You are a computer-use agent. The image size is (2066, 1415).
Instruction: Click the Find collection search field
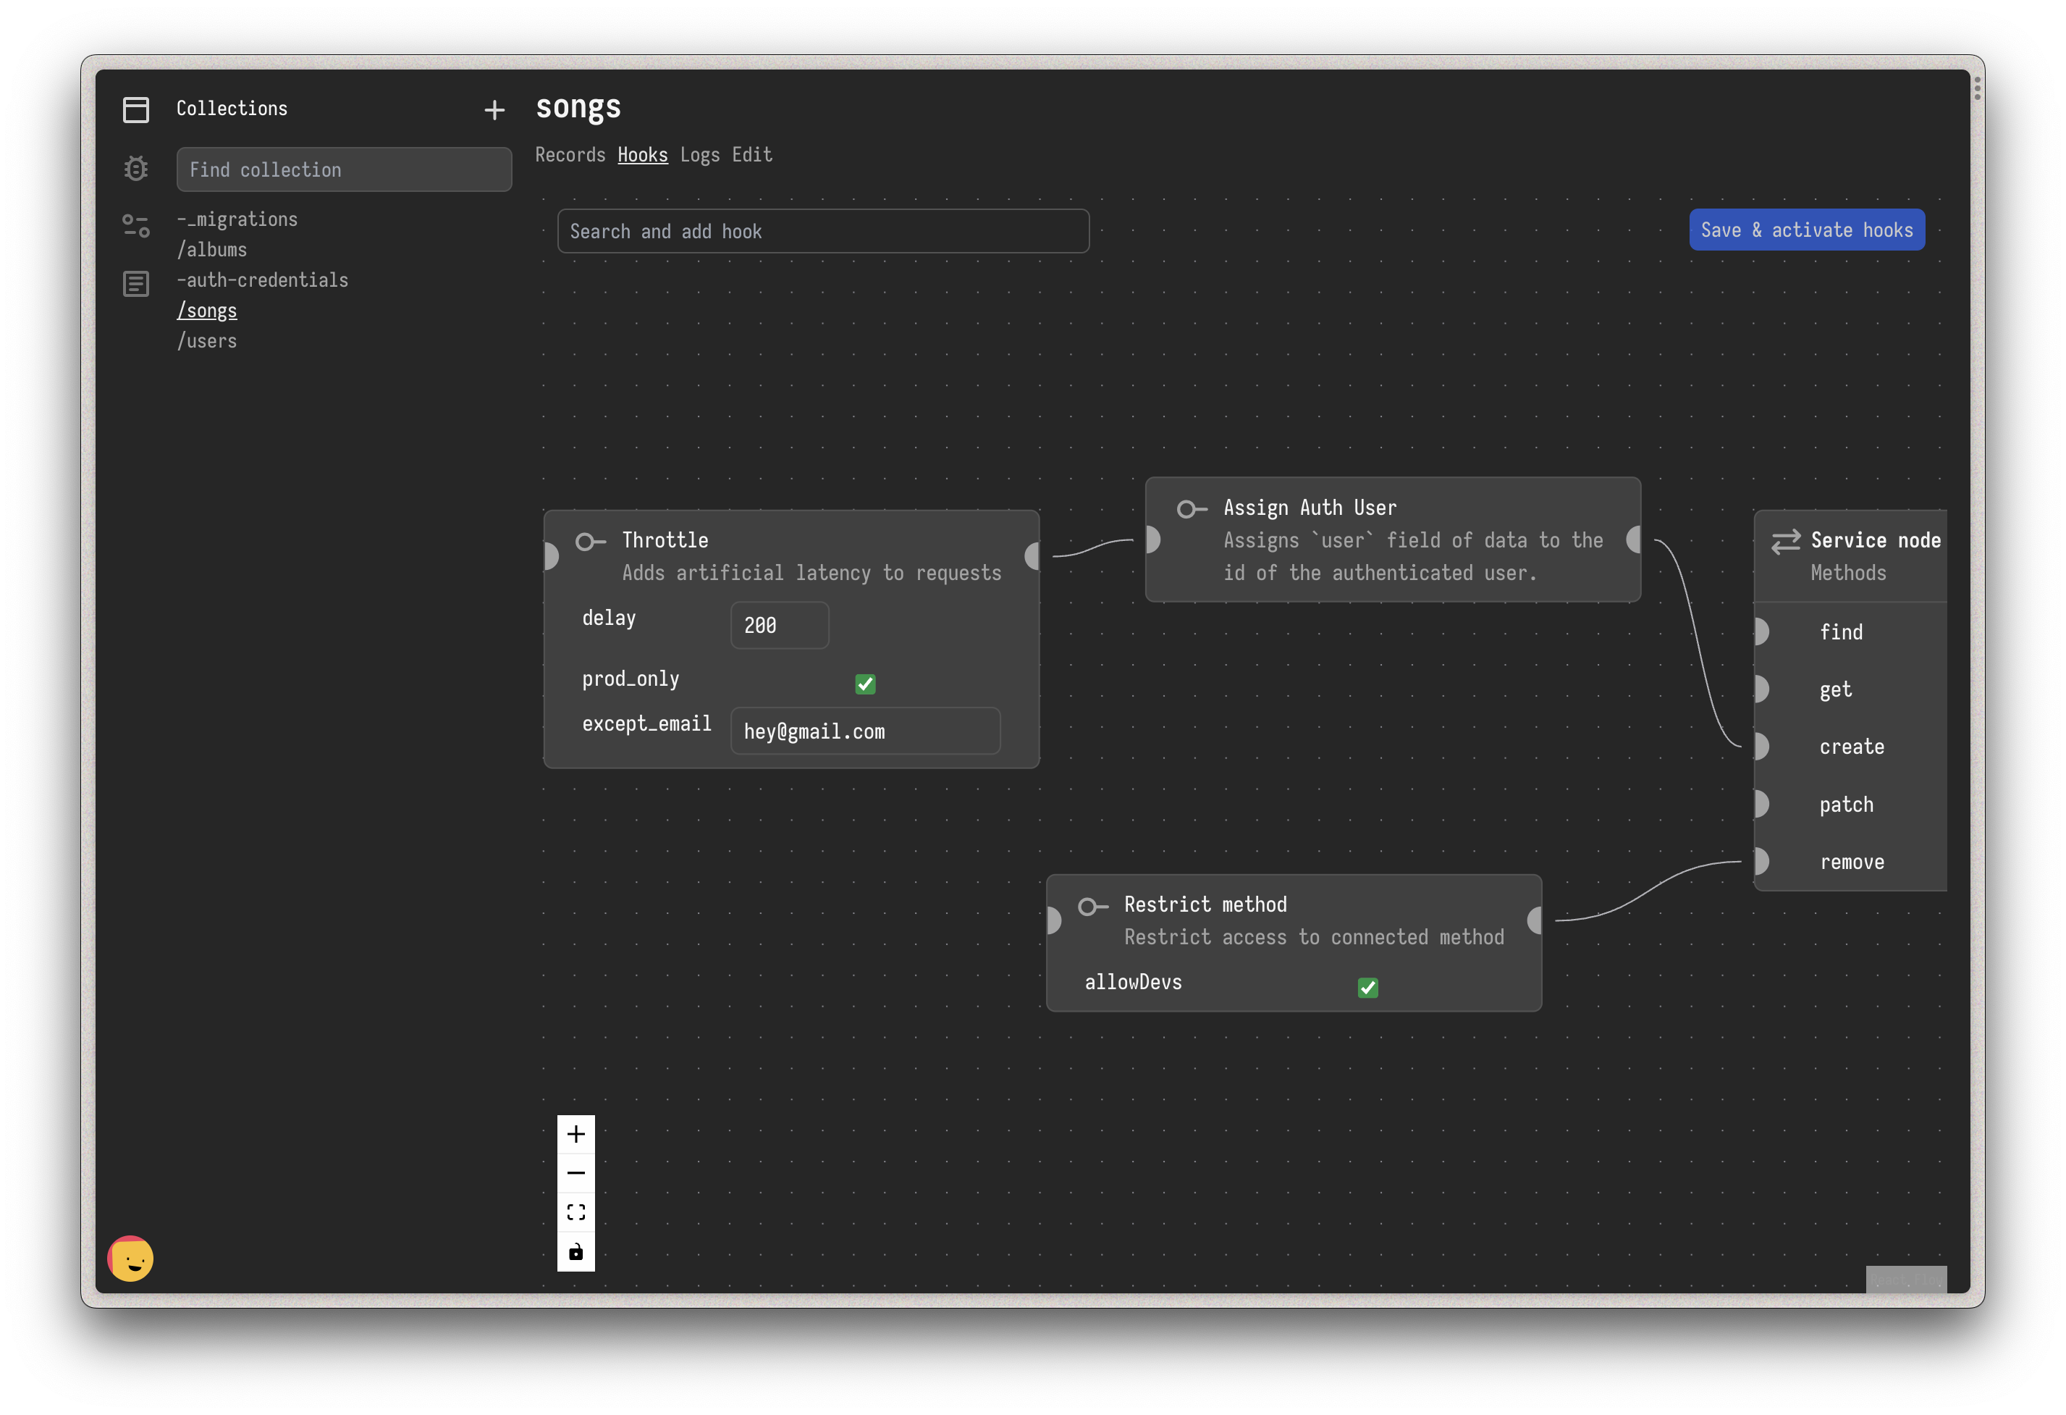[x=344, y=170]
